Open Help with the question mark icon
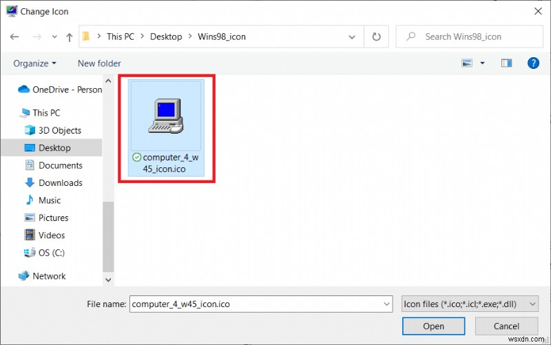Screen dimensions: 551x345 coord(533,63)
